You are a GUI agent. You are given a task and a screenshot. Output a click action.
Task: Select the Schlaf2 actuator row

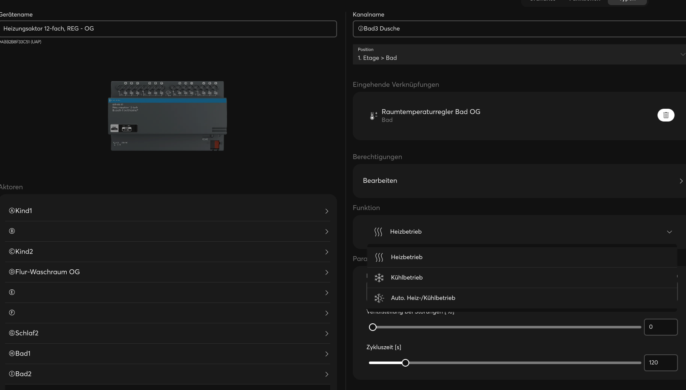click(x=168, y=333)
